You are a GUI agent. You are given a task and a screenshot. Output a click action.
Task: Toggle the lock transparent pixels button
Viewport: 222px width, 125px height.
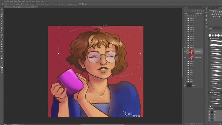tap(187, 16)
